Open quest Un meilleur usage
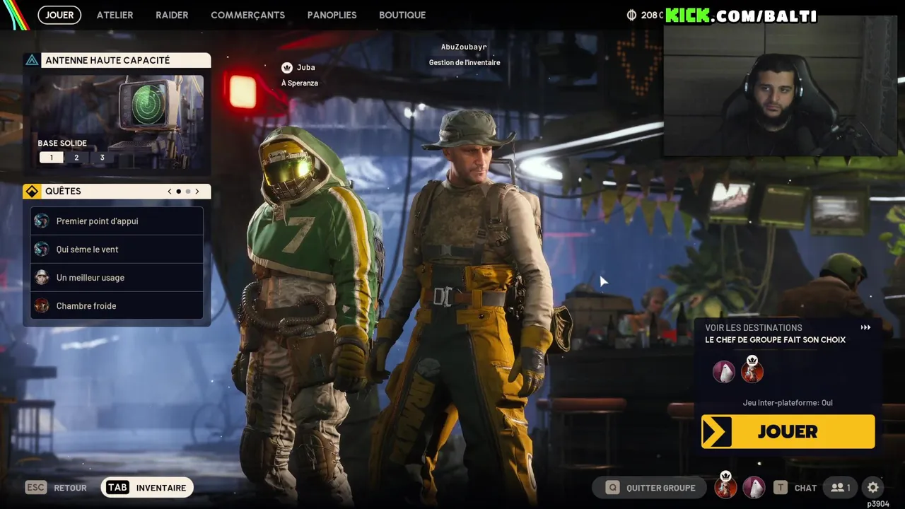 click(117, 278)
